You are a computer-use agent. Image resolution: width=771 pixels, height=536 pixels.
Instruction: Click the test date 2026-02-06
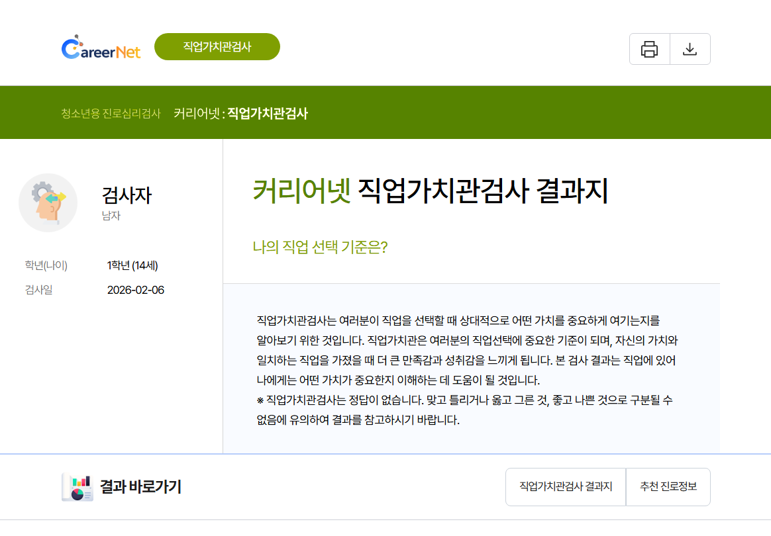(135, 290)
